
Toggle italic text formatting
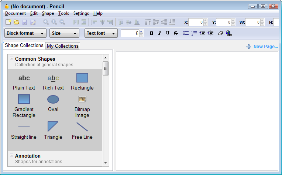coord(159,33)
